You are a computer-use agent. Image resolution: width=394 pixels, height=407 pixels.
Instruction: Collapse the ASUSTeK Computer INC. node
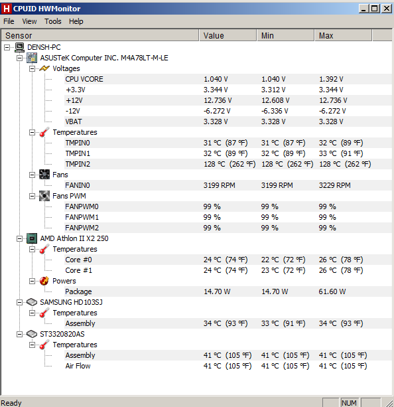[19, 58]
